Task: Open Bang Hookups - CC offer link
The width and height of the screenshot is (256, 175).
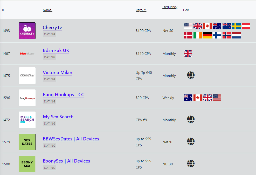Action: point(63,95)
